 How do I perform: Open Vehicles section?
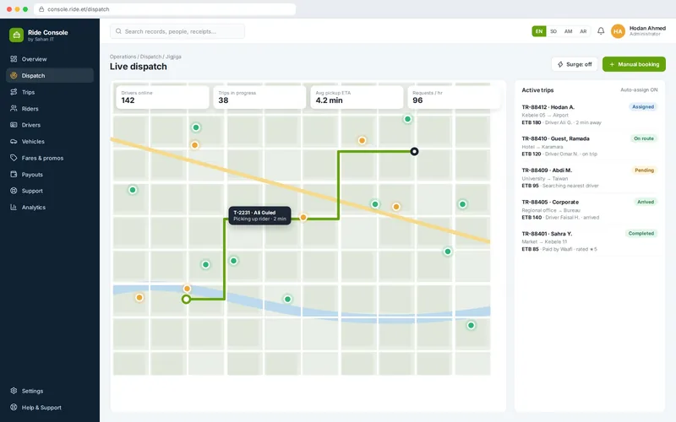tap(50, 141)
